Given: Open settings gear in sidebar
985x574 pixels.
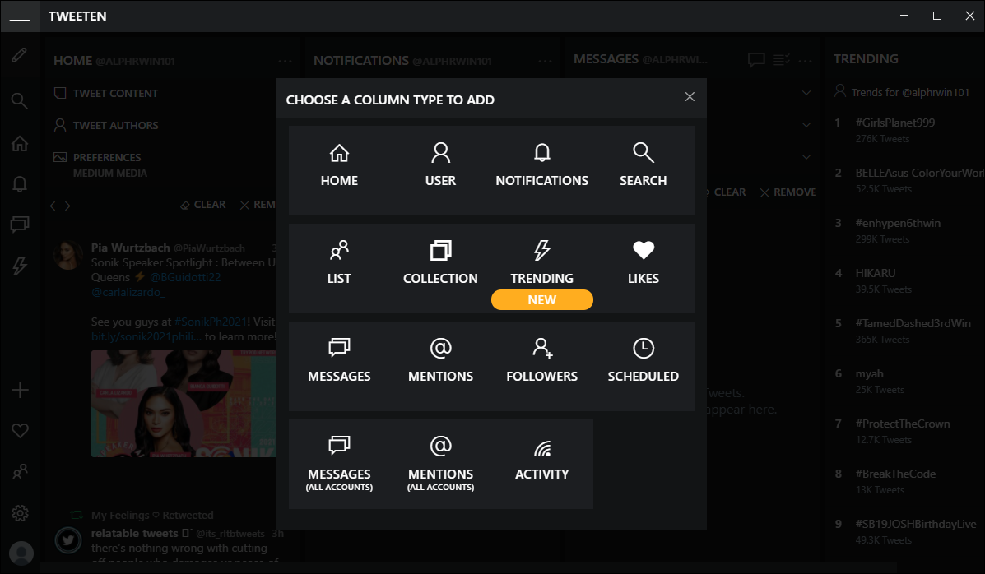Looking at the screenshot, I should pos(21,513).
